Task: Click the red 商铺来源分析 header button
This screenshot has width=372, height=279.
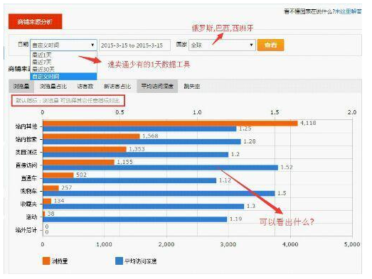Action: (x=35, y=21)
